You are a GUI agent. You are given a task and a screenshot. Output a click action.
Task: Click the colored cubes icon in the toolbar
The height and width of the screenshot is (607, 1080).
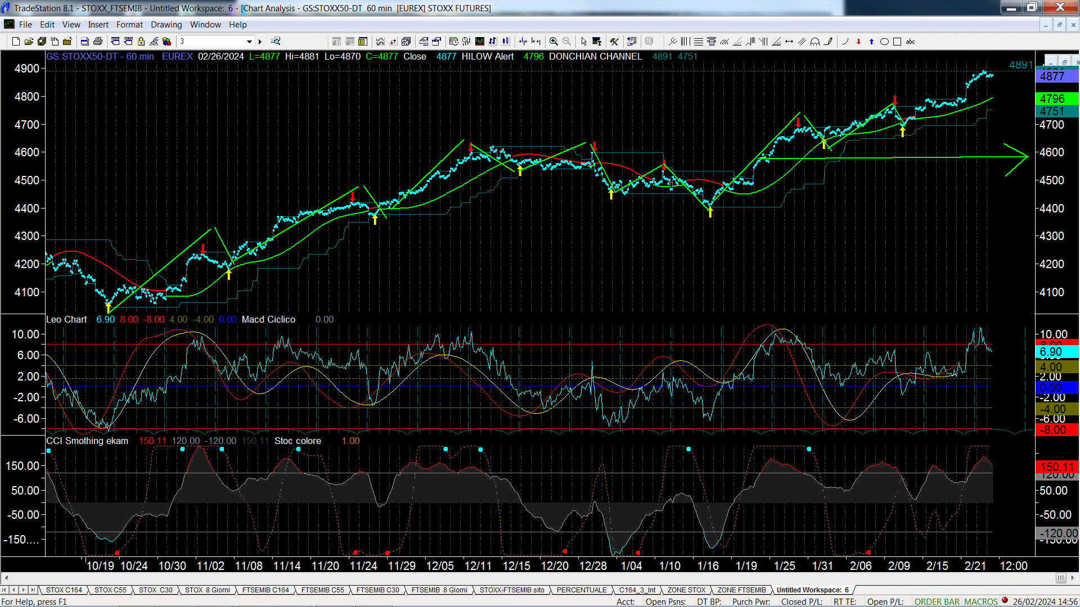tap(166, 42)
